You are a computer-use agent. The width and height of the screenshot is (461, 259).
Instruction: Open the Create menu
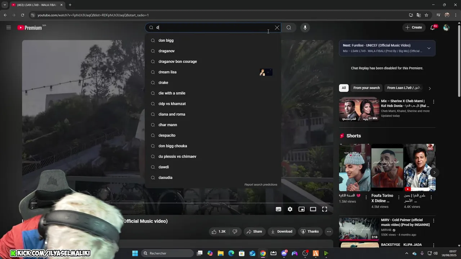tap(413, 27)
